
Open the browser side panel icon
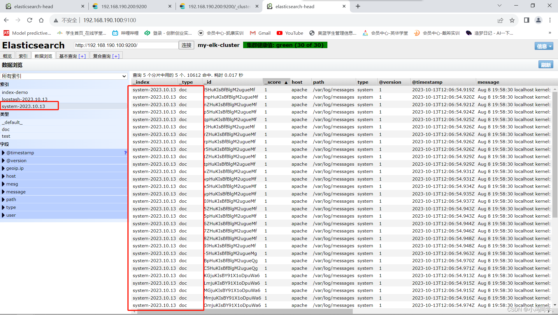(527, 20)
